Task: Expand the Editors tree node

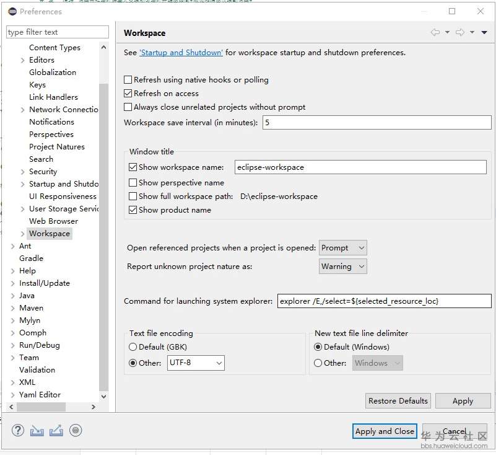Action: pos(22,60)
